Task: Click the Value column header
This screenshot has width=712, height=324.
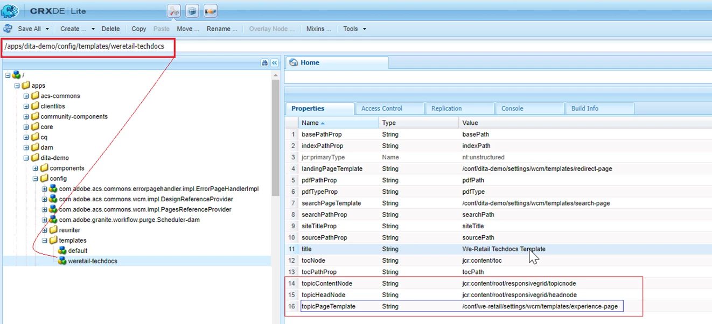Action: point(585,123)
